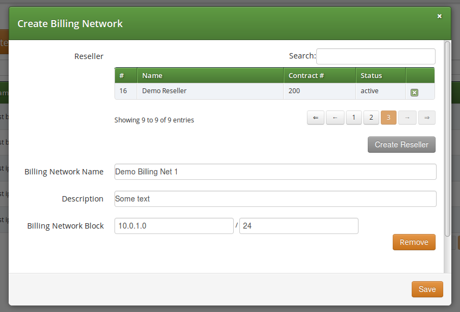The width and height of the screenshot is (460, 312).
Task: Open page 1 of the reseller list
Action: point(353,118)
